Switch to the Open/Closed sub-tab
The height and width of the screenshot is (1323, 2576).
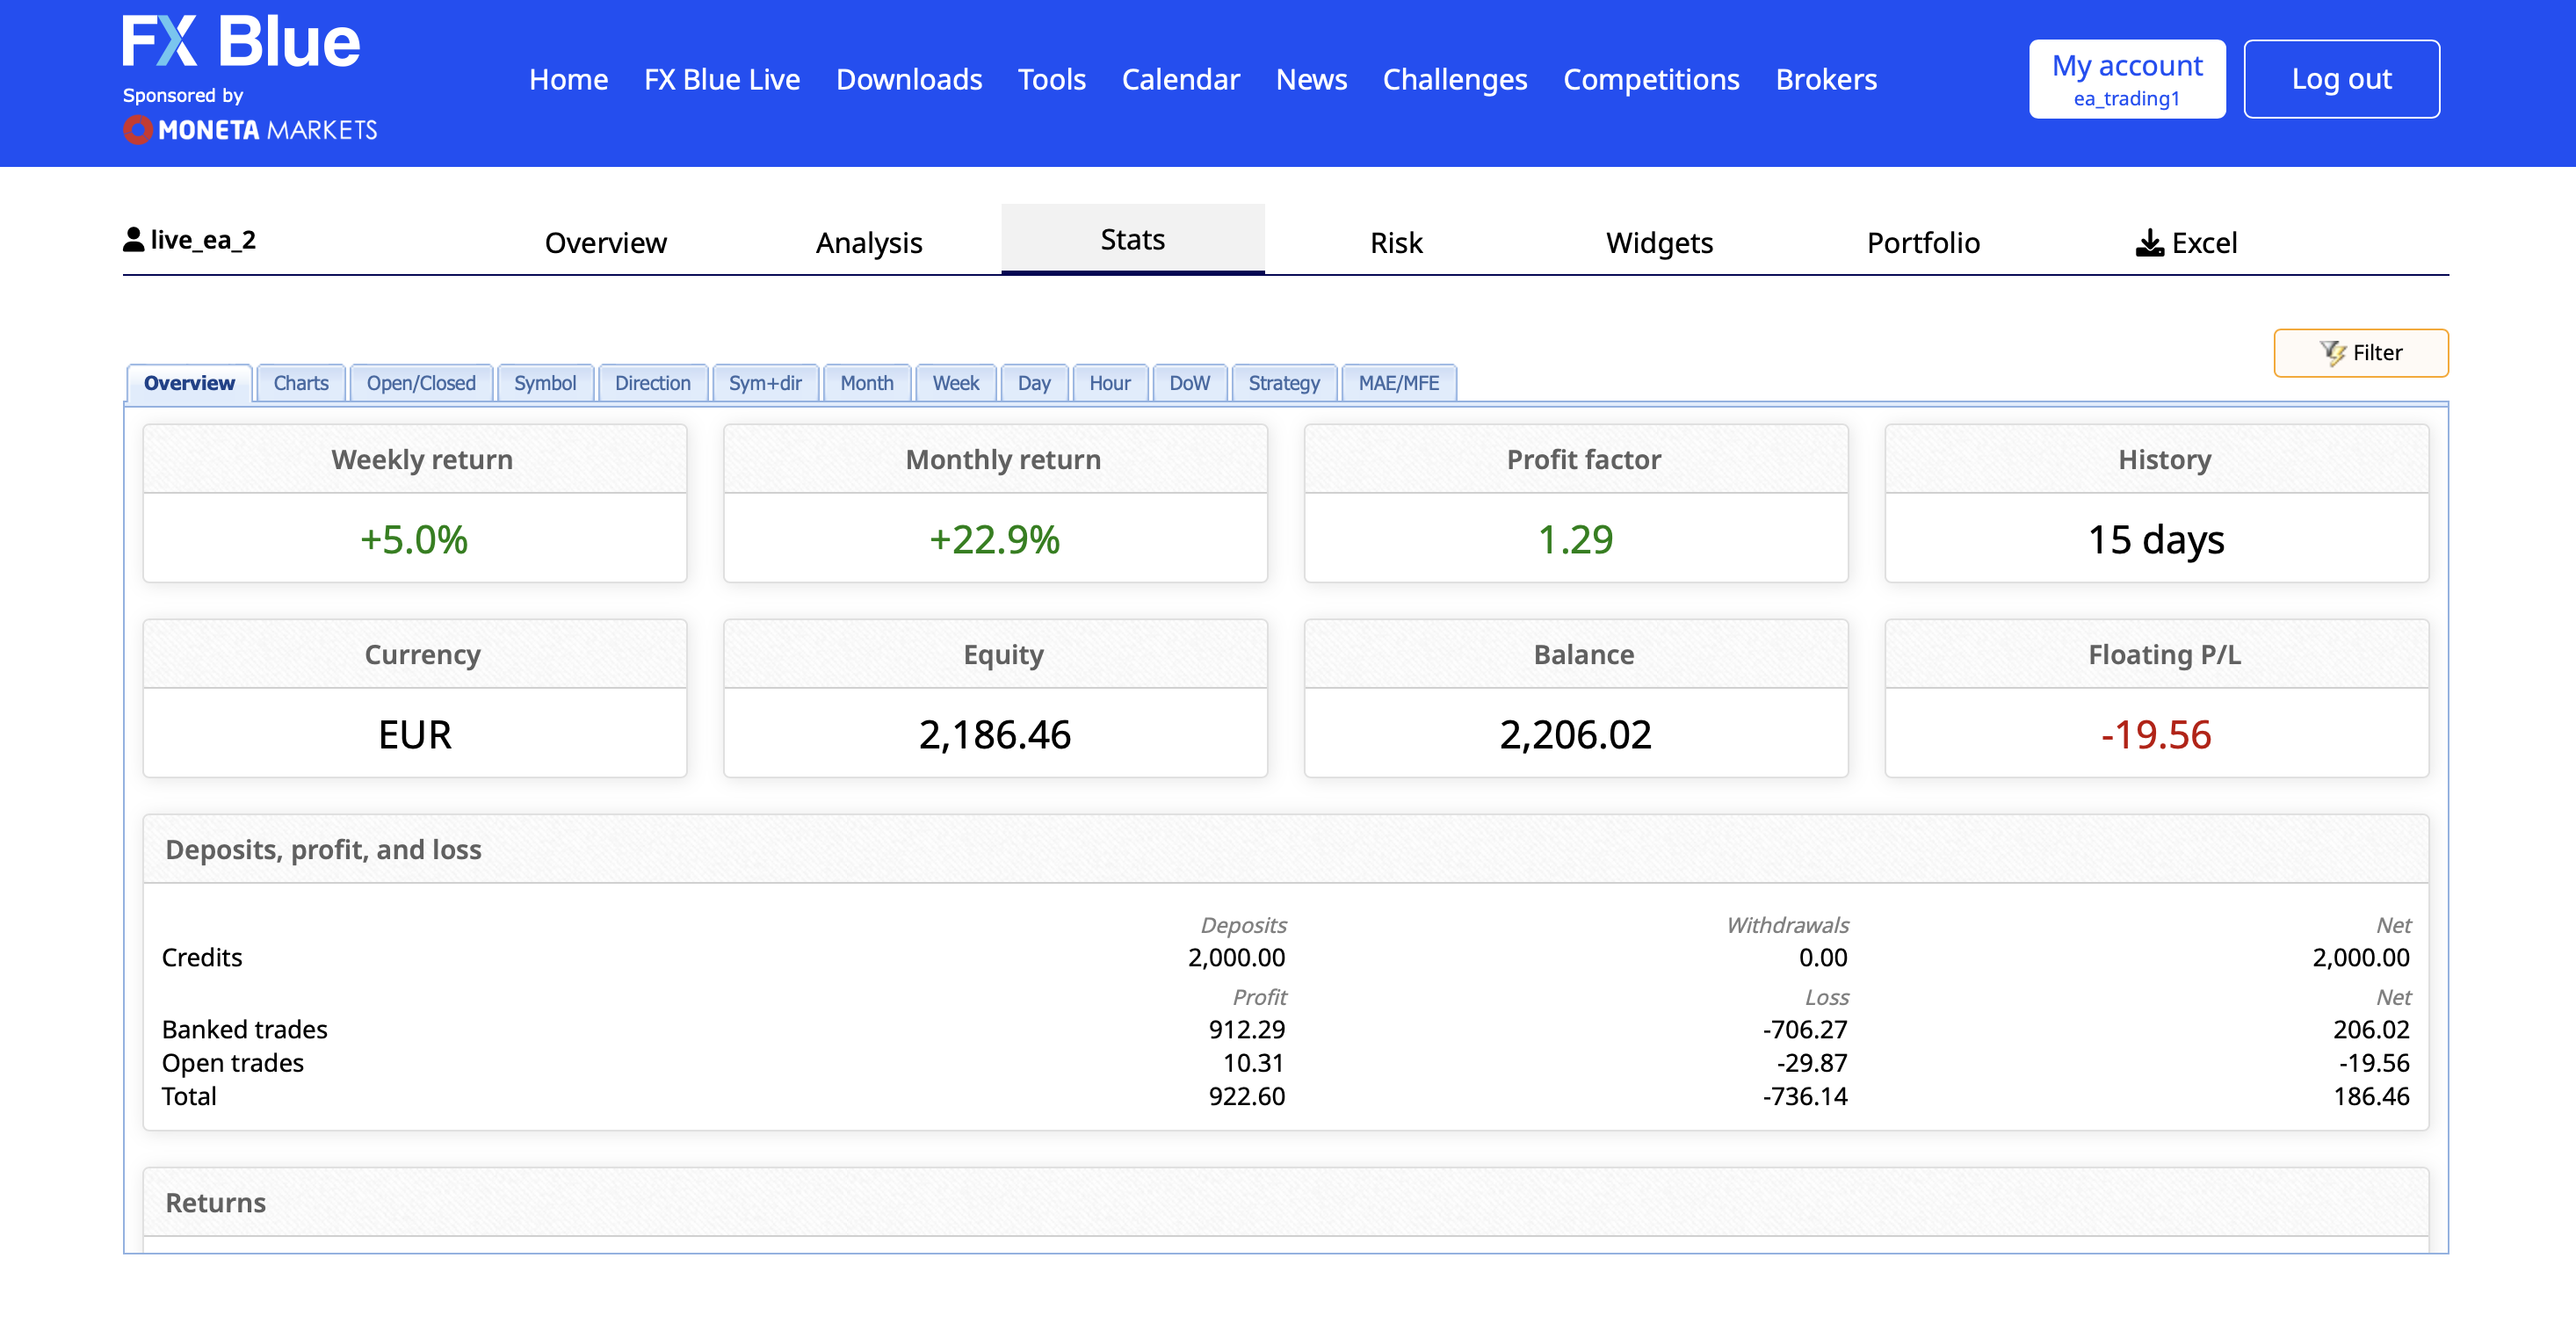coord(420,383)
